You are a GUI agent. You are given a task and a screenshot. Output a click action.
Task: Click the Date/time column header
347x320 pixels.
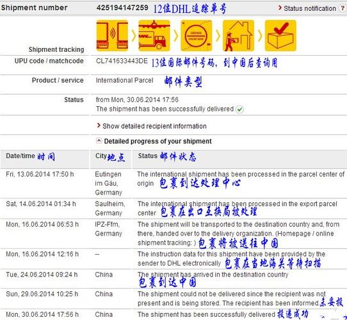pyautogui.click(x=20, y=156)
